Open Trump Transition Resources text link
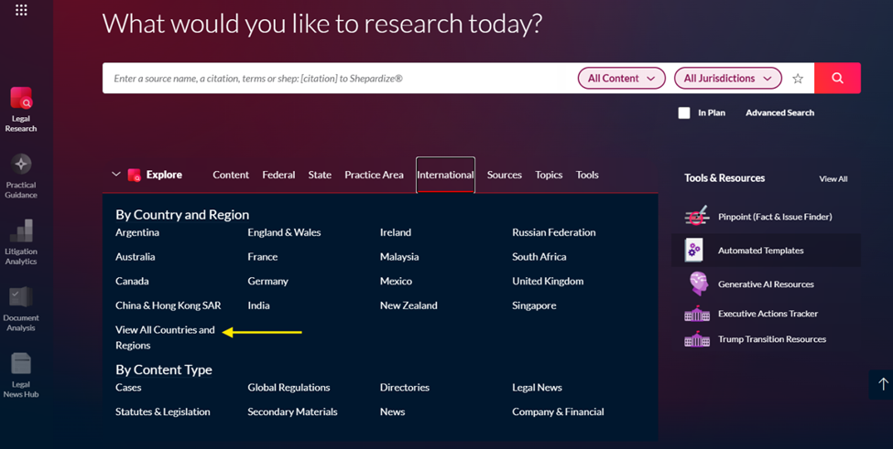The width and height of the screenshot is (893, 449). 772,339
